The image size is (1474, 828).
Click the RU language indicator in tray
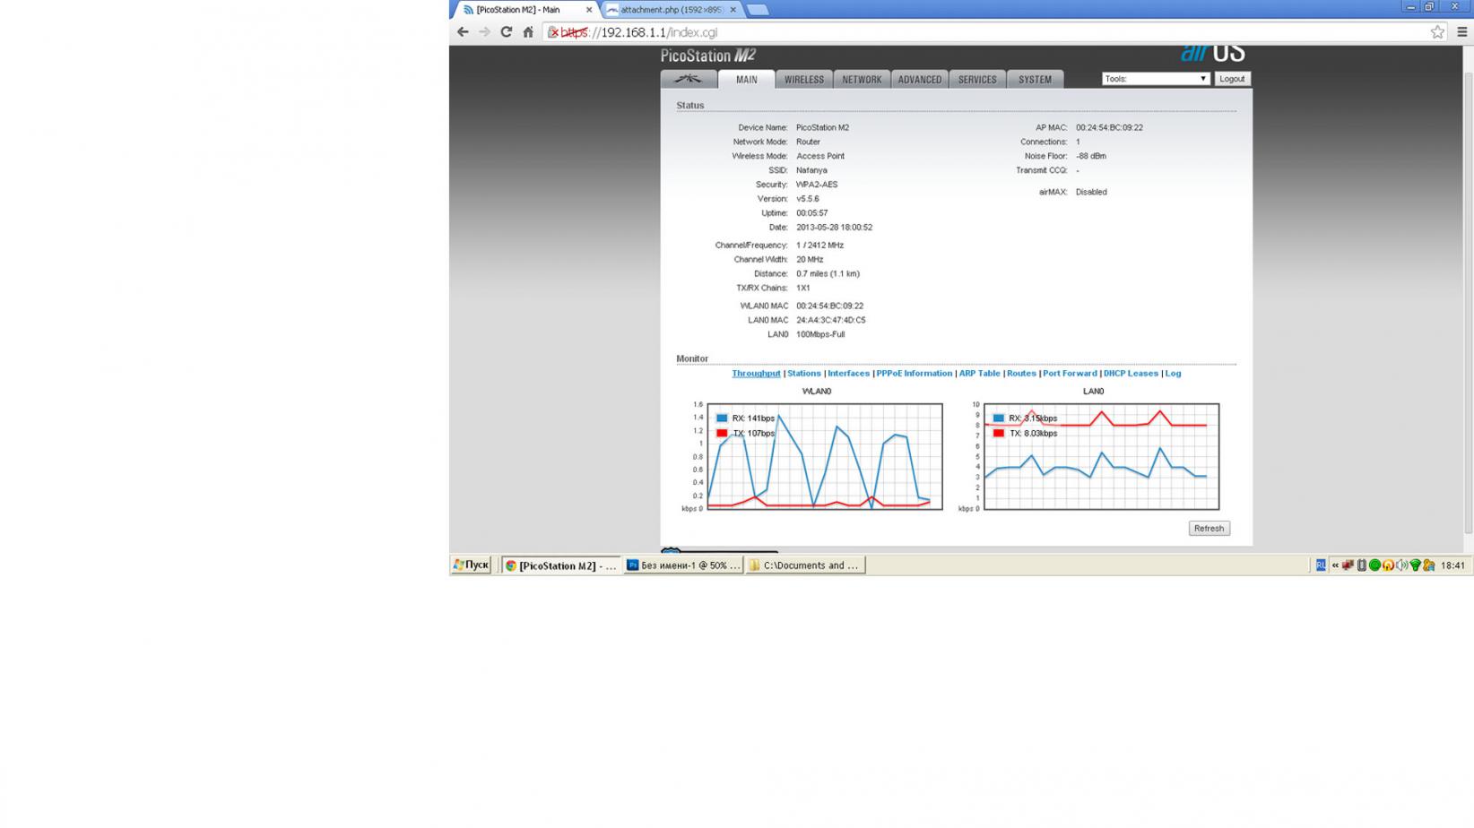coord(1321,565)
